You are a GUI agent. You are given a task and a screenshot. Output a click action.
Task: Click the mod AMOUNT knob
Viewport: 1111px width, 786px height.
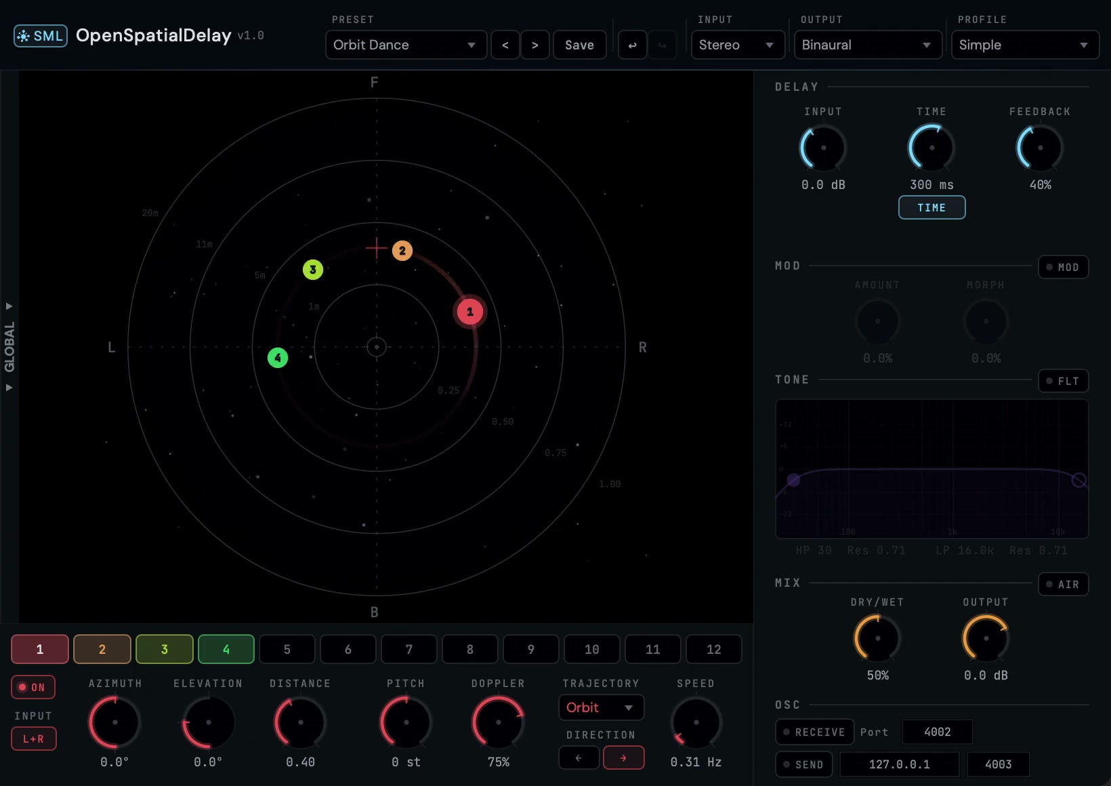click(878, 321)
